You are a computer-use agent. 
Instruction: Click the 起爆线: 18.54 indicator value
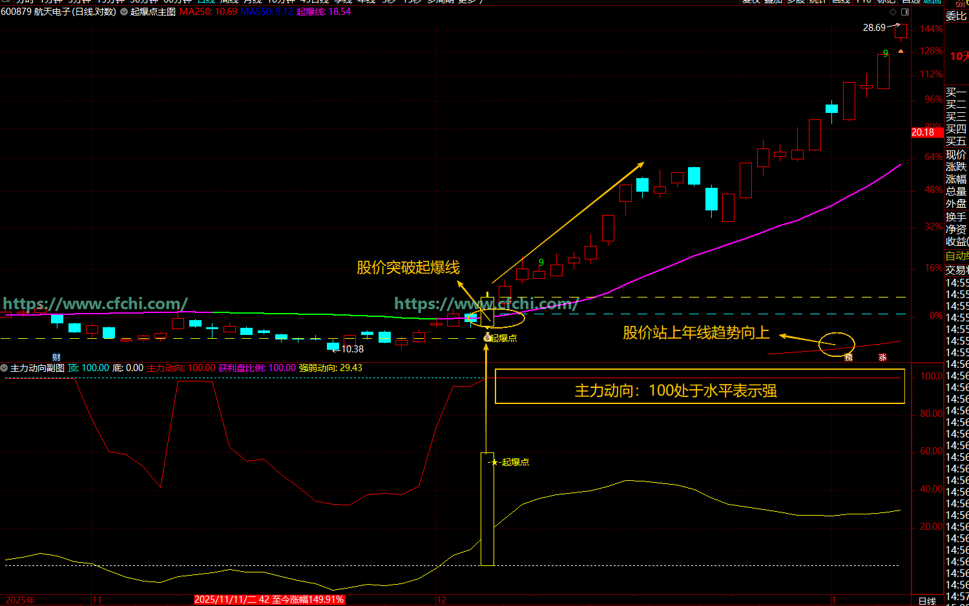tap(324, 12)
